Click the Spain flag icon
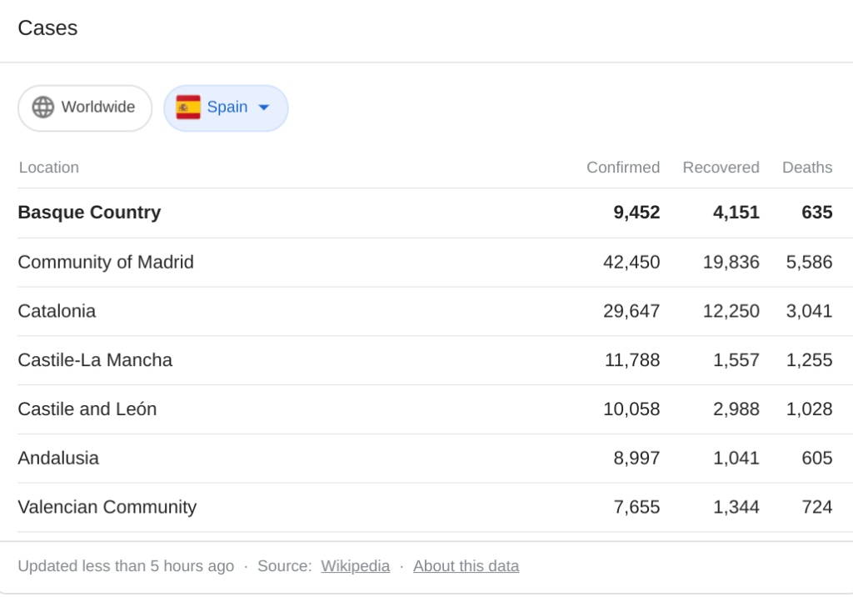Screen dimensions: 853x597 [188, 108]
